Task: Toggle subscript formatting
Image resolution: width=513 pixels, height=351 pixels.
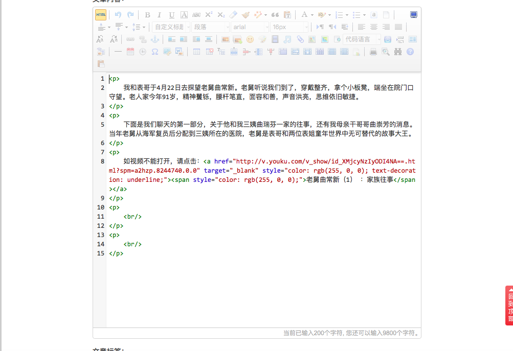Action: pos(221,15)
